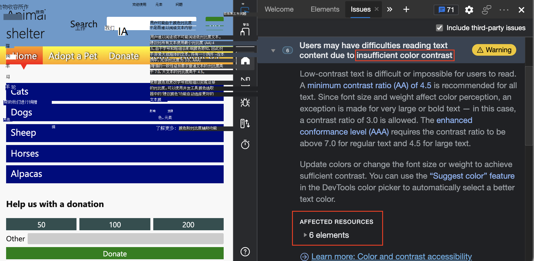Click the 71 issues counter badge
Screen dimensions: 534x261
coord(446,10)
